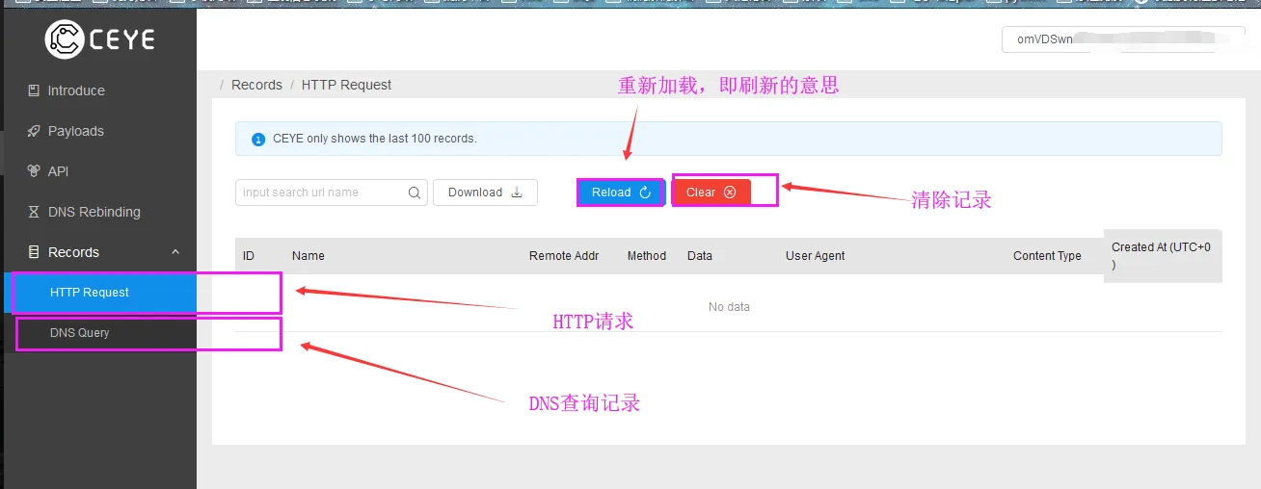This screenshot has width=1261, height=489.
Task: Click the API icon in sidebar
Action: 33,171
